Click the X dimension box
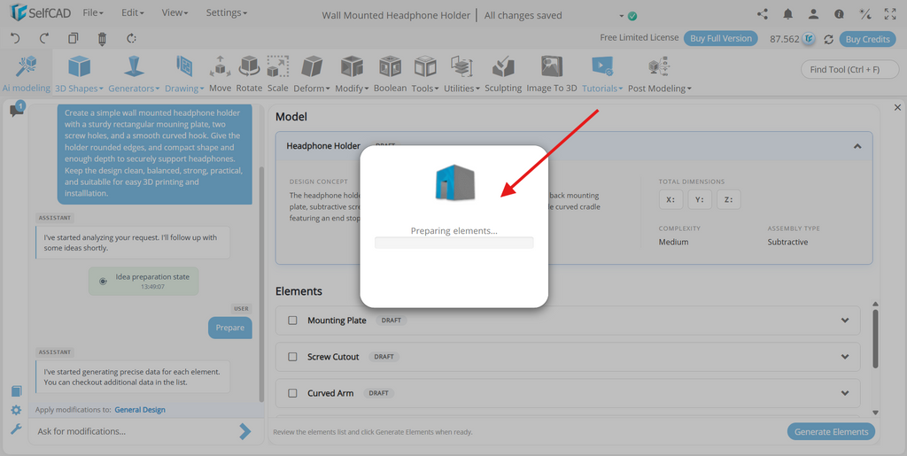The height and width of the screenshot is (456, 907). (671, 199)
